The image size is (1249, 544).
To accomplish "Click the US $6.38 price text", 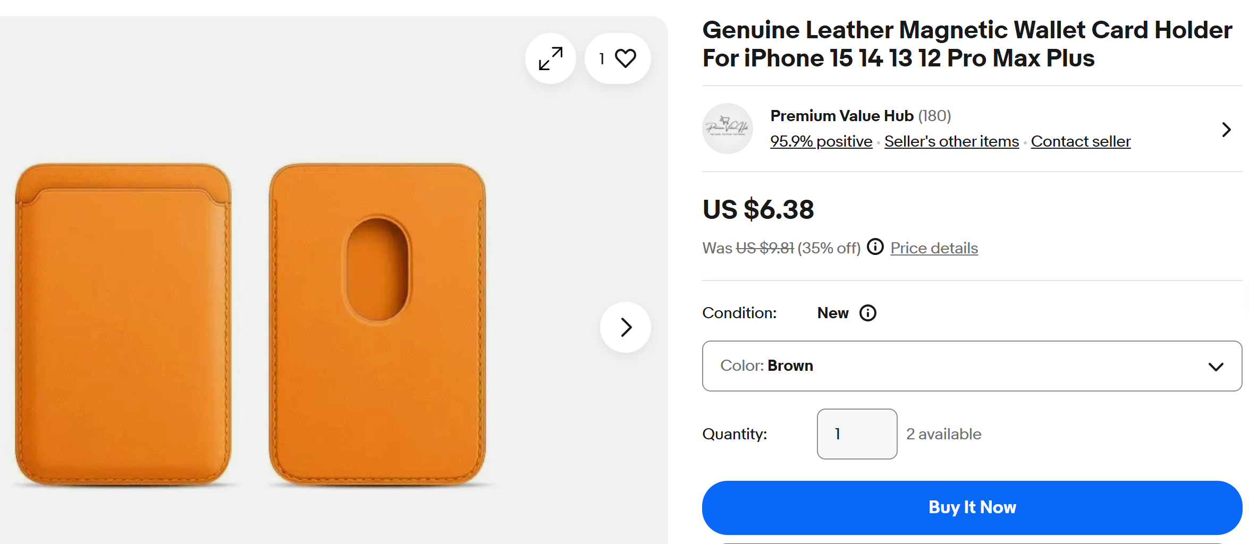I will (x=758, y=209).
